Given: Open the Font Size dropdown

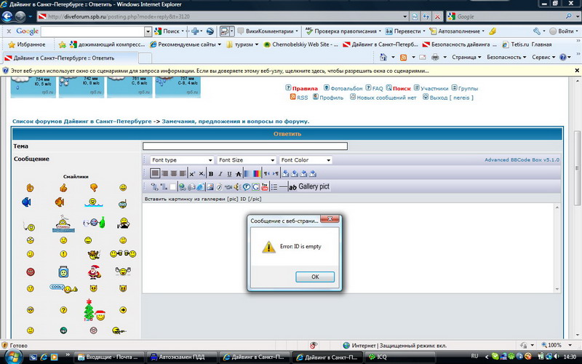Looking at the screenshot, I should (247, 160).
